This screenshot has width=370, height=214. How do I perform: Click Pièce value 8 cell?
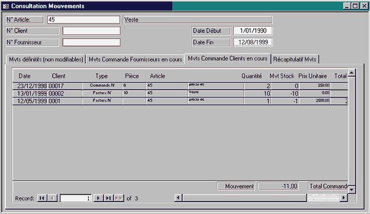pyautogui.click(x=134, y=86)
